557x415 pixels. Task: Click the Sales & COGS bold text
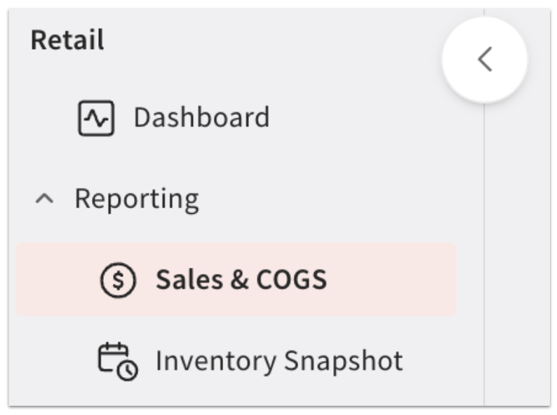[x=241, y=280]
